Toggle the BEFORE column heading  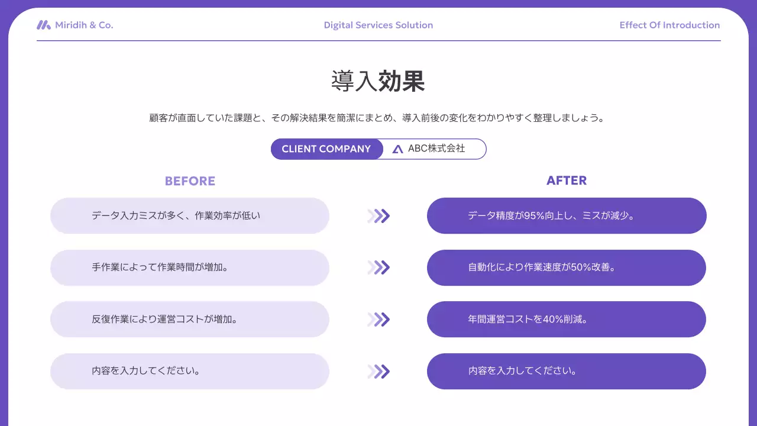[190, 180]
